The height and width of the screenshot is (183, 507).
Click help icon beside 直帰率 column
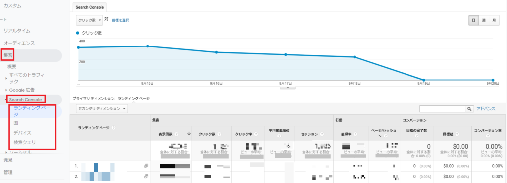(x=355, y=134)
